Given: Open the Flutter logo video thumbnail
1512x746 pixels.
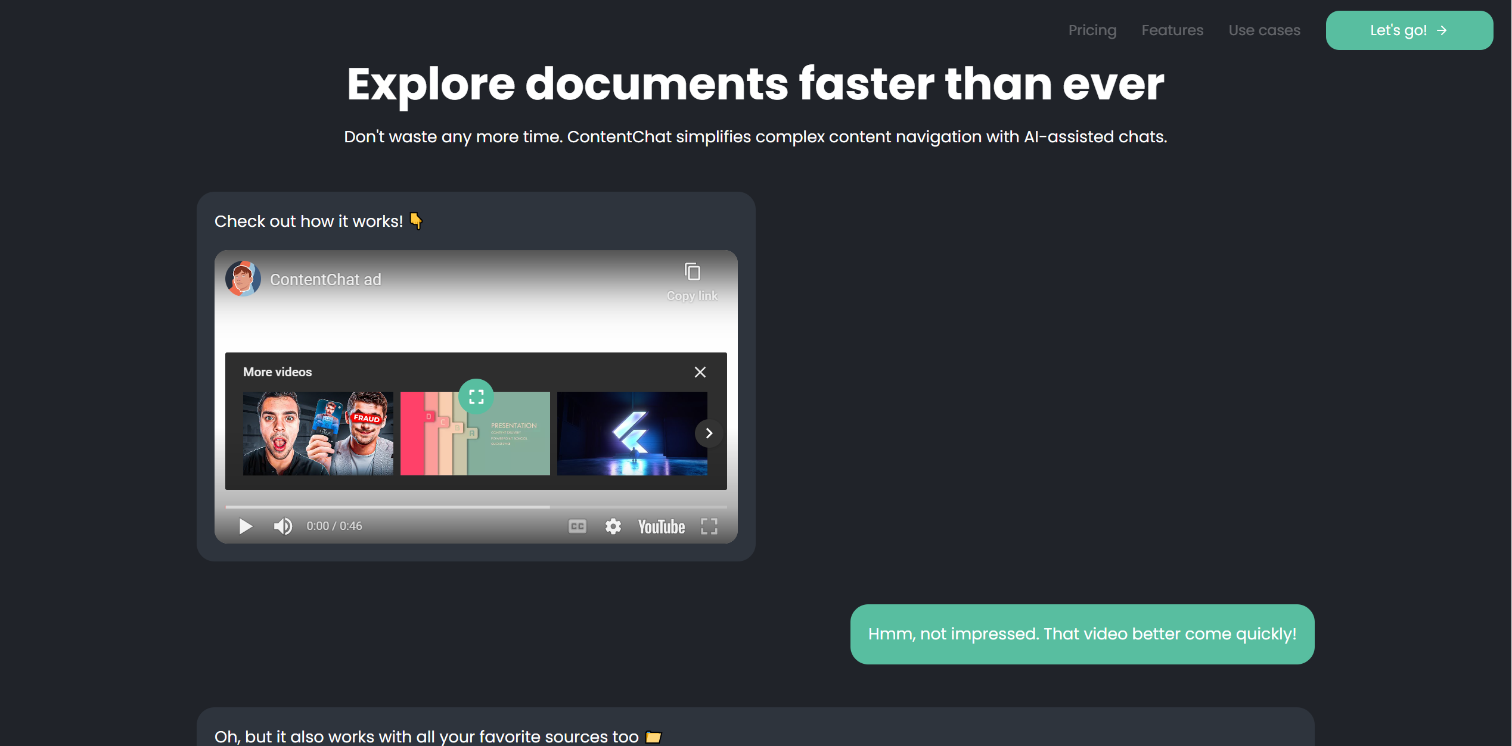Looking at the screenshot, I should (632, 433).
